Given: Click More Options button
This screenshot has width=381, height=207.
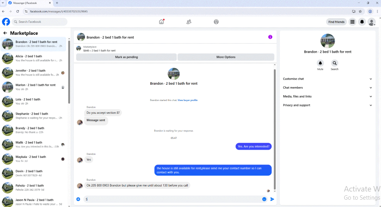Looking at the screenshot, I should (x=226, y=57).
